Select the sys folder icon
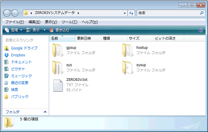 coord(58,67)
